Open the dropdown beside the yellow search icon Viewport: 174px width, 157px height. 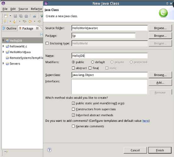coord(10,21)
